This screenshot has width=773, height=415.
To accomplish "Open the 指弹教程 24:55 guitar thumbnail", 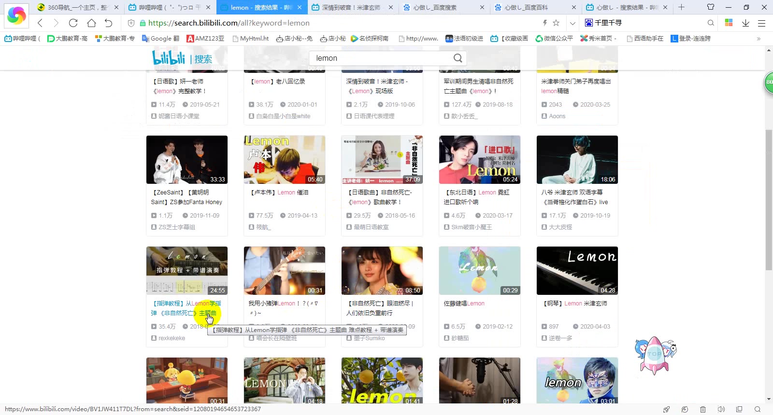I will [x=187, y=271].
